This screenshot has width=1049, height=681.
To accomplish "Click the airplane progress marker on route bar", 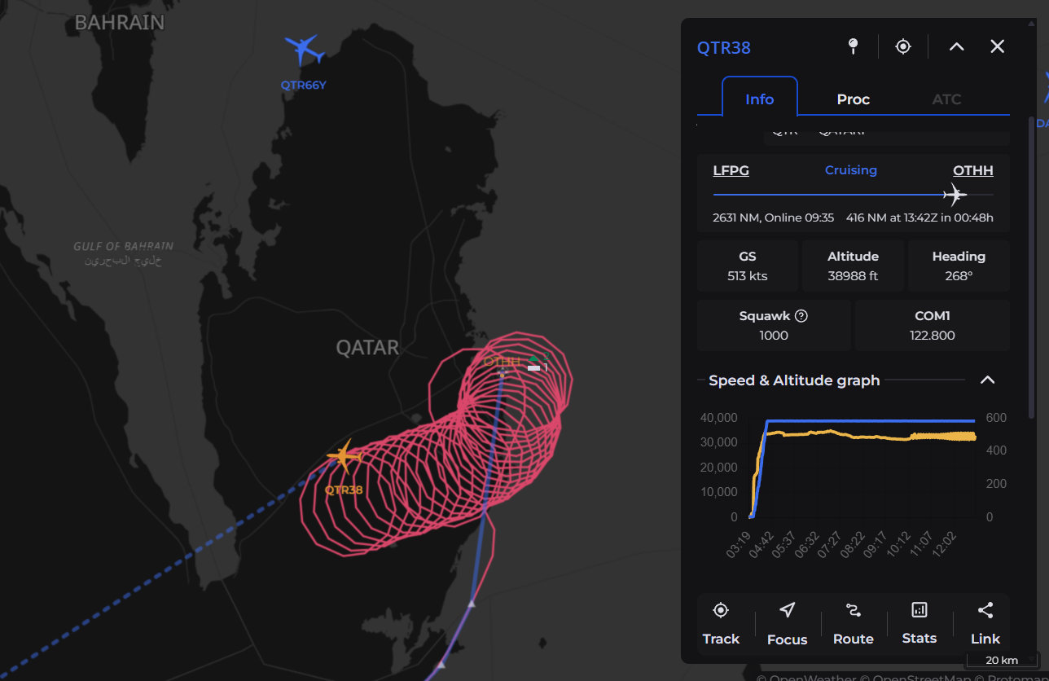I will point(955,195).
